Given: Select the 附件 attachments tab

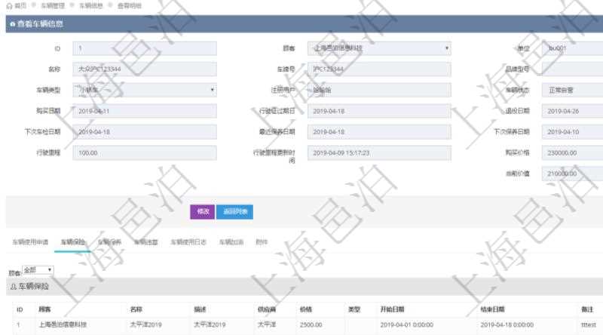Looking at the screenshot, I should click(x=262, y=242).
